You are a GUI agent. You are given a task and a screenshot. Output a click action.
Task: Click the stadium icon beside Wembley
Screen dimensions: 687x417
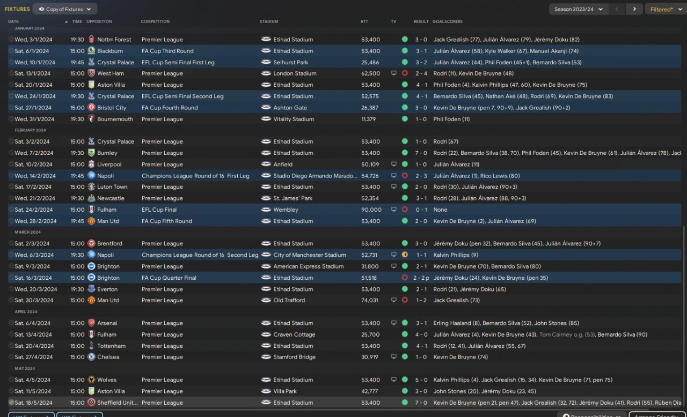266,210
